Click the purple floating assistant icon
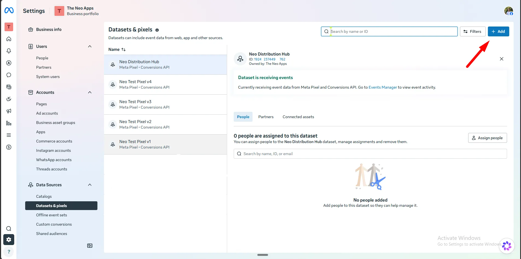 coord(507,246)
